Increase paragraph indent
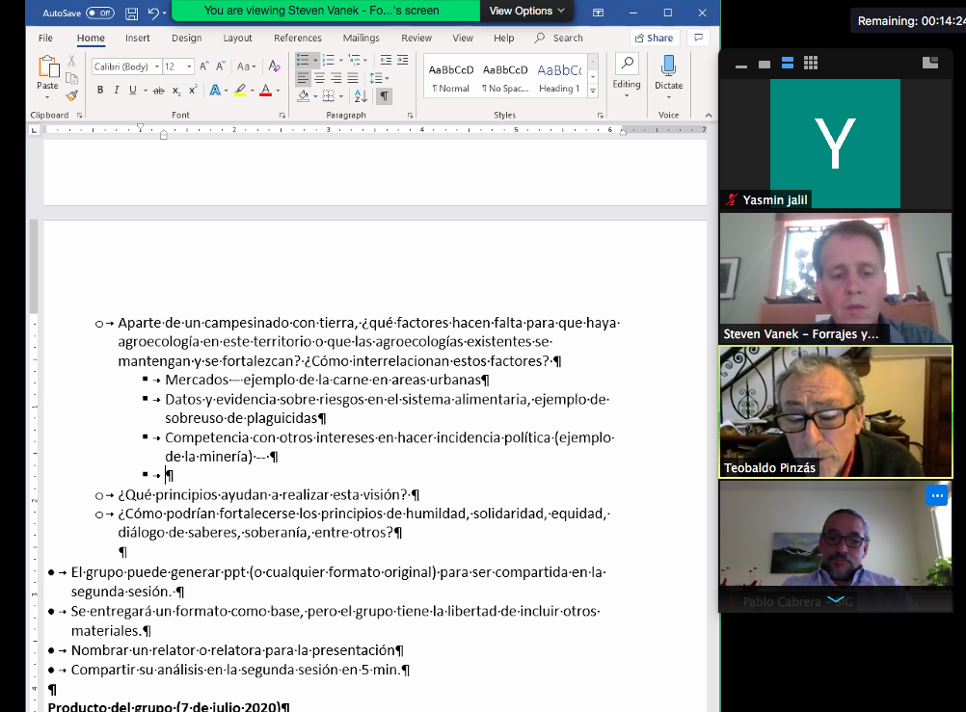This screenshot has width=966, height=712. coord(402,61)
